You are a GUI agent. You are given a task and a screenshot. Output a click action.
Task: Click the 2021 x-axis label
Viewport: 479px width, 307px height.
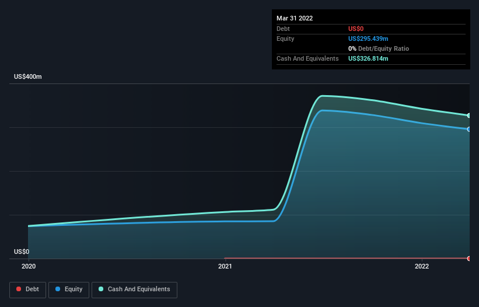(x=225, y=266)
